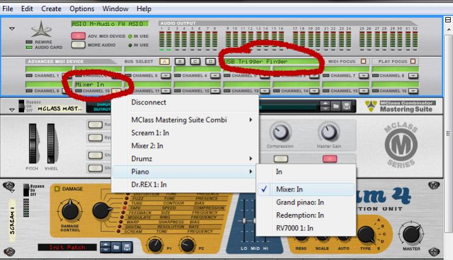453x260 pixels.
Task: Collapse the hardware interface fold arrow
Action: click(x=12, y=29)
